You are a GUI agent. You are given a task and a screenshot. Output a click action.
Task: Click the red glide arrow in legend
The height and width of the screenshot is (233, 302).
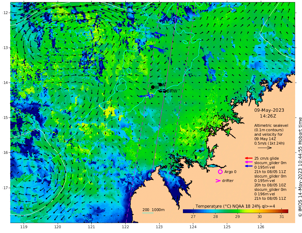pyautogui.click(x=249, y=158)
